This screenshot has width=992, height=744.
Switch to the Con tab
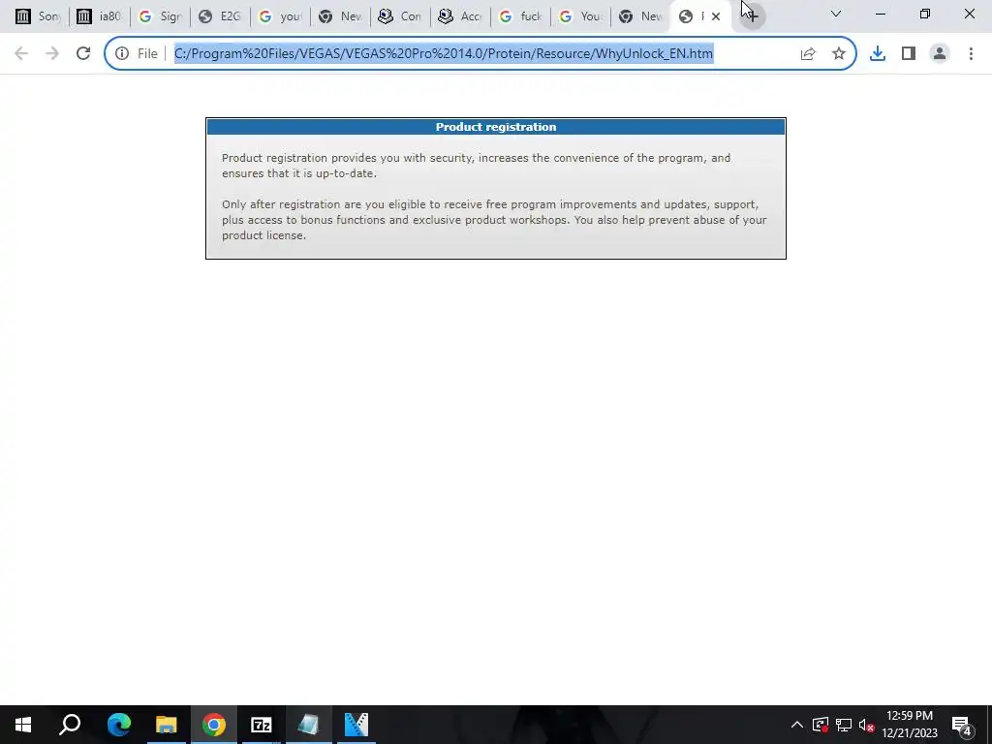(400, 16)
